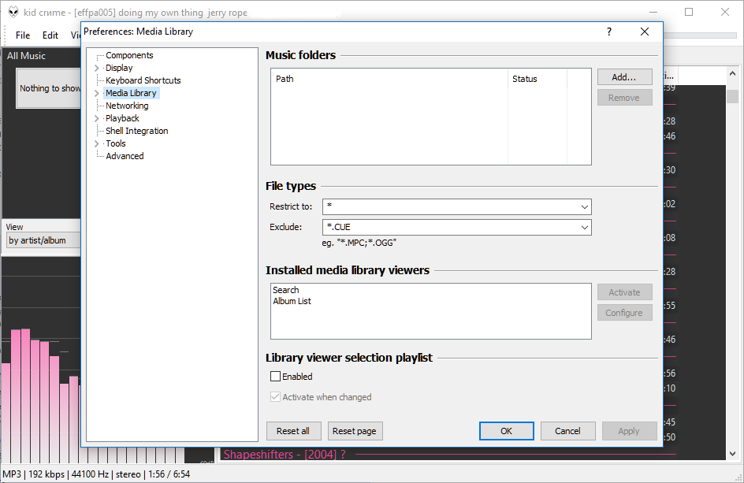This screenshot has height=483, width=744.
Task: Open the Edit menu
Action: [x=50, y=35]
